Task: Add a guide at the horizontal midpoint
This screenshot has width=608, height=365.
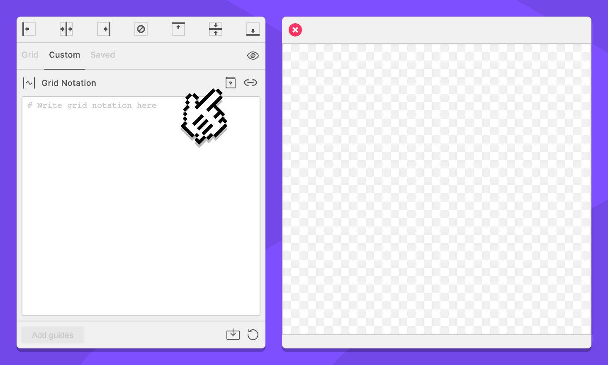Action: (216, 29)
